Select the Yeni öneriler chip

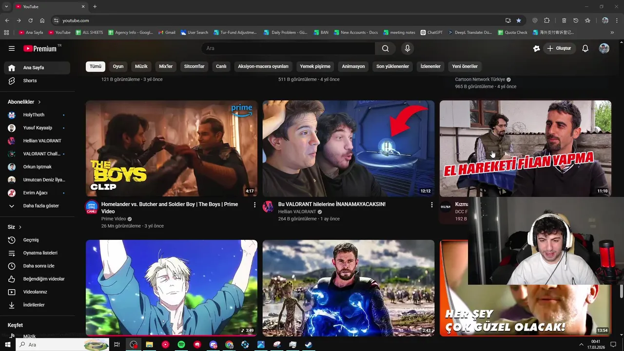coord(465,66)
